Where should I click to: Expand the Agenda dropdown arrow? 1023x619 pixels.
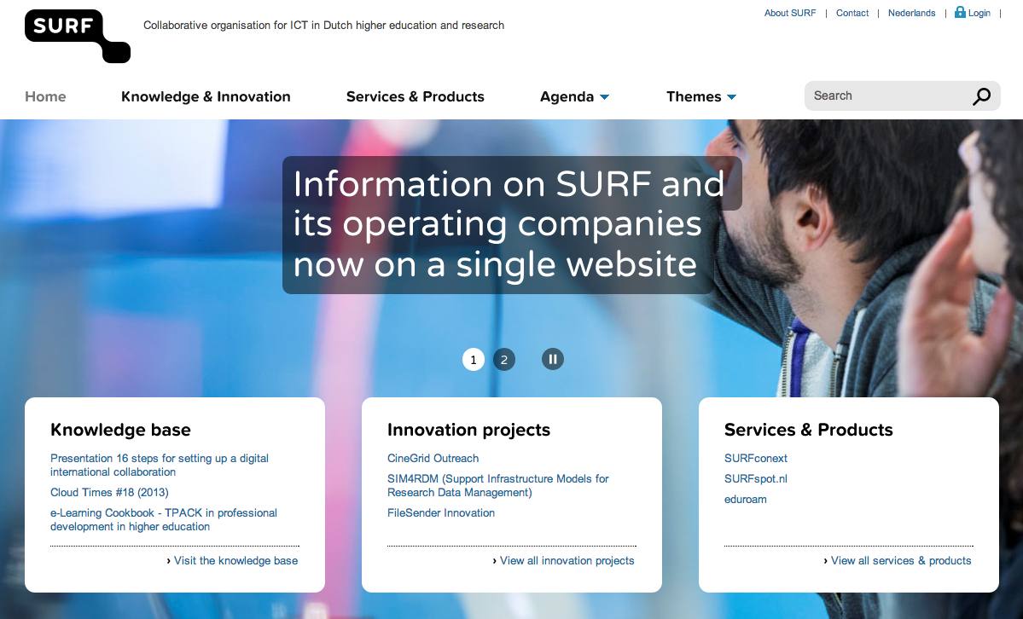(x=604, y=97)
